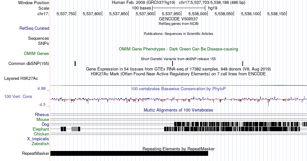Click the Dog multiz alignment block

coord(237,124)
